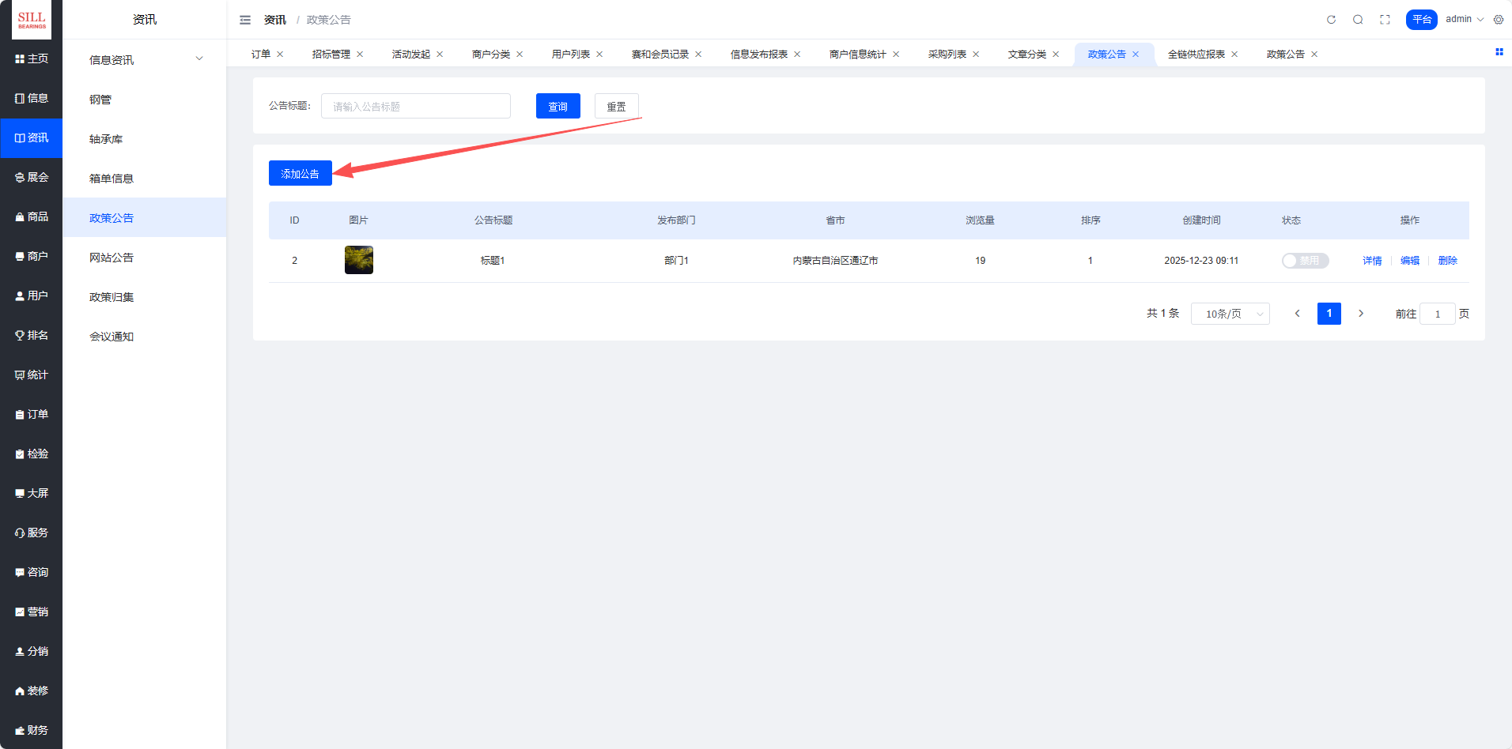Viewport: 1512px width, 749px height.
Task: Toggle fullscreen mode icon
Action: (x=1385, y=20)
